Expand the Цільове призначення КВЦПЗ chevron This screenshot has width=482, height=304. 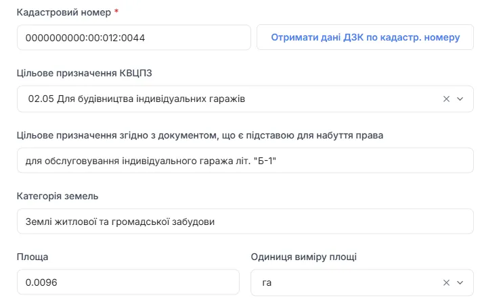click(x=460, y=99)
